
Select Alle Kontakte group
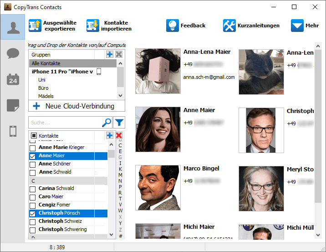pos(73,63)
